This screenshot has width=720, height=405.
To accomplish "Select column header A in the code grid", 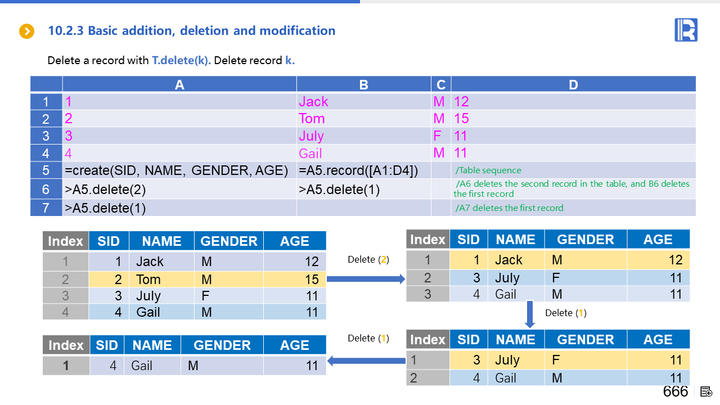I will (179, 84).
